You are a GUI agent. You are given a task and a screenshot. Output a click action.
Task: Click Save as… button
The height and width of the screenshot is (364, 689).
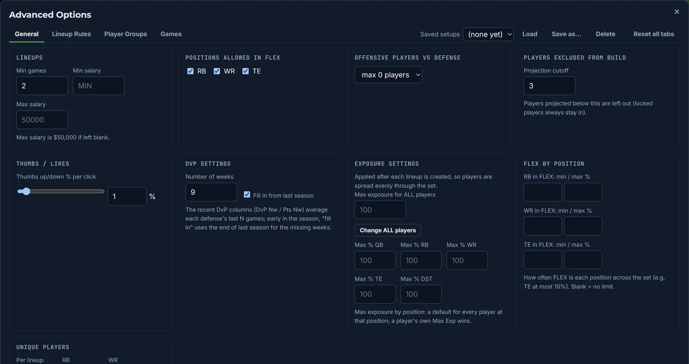pos(566,34)
